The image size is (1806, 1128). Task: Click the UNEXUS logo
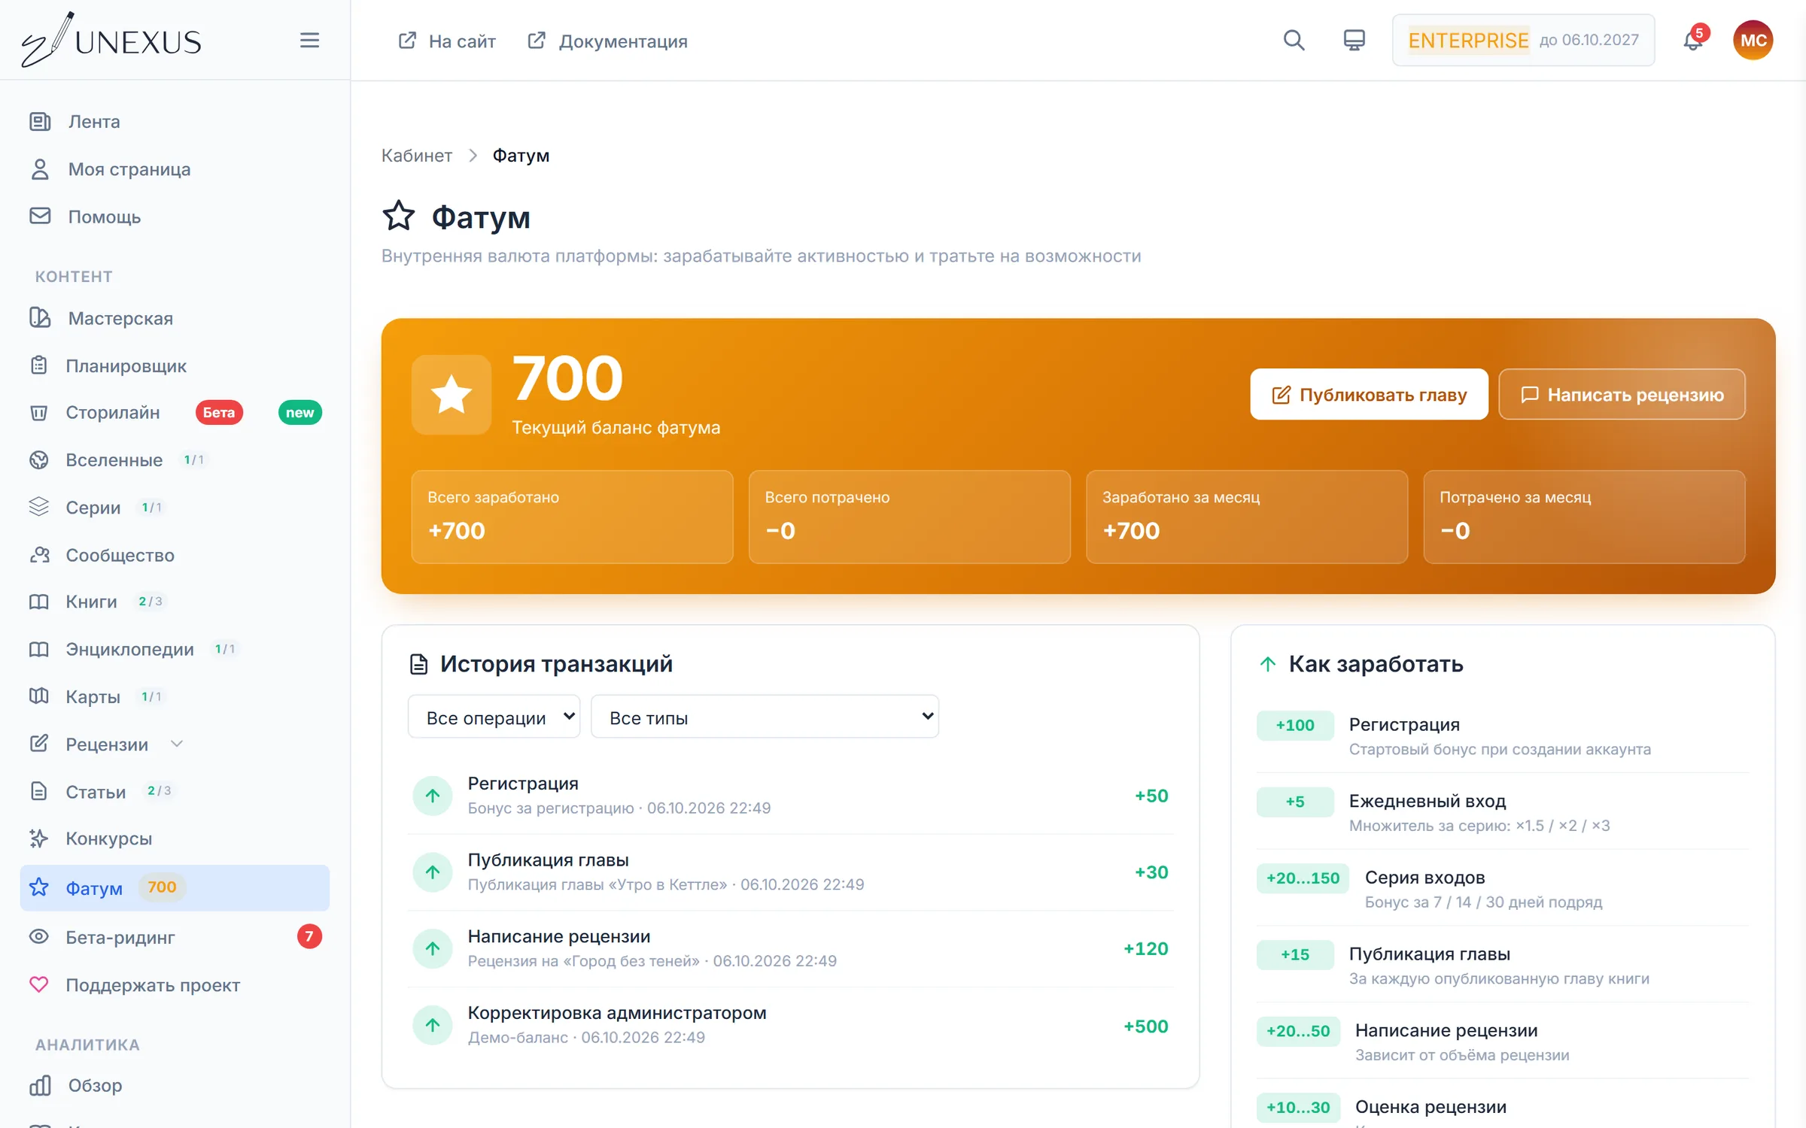click(x=111, y=40)
